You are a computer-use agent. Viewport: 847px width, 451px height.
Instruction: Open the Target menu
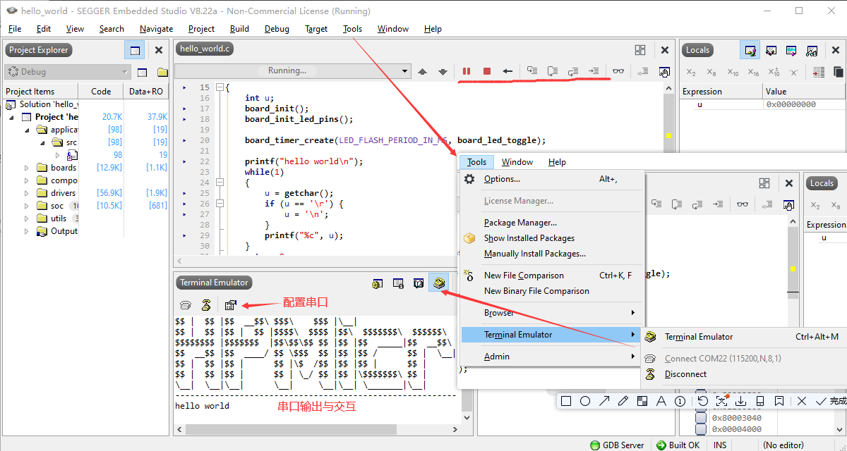click(316, 29)
